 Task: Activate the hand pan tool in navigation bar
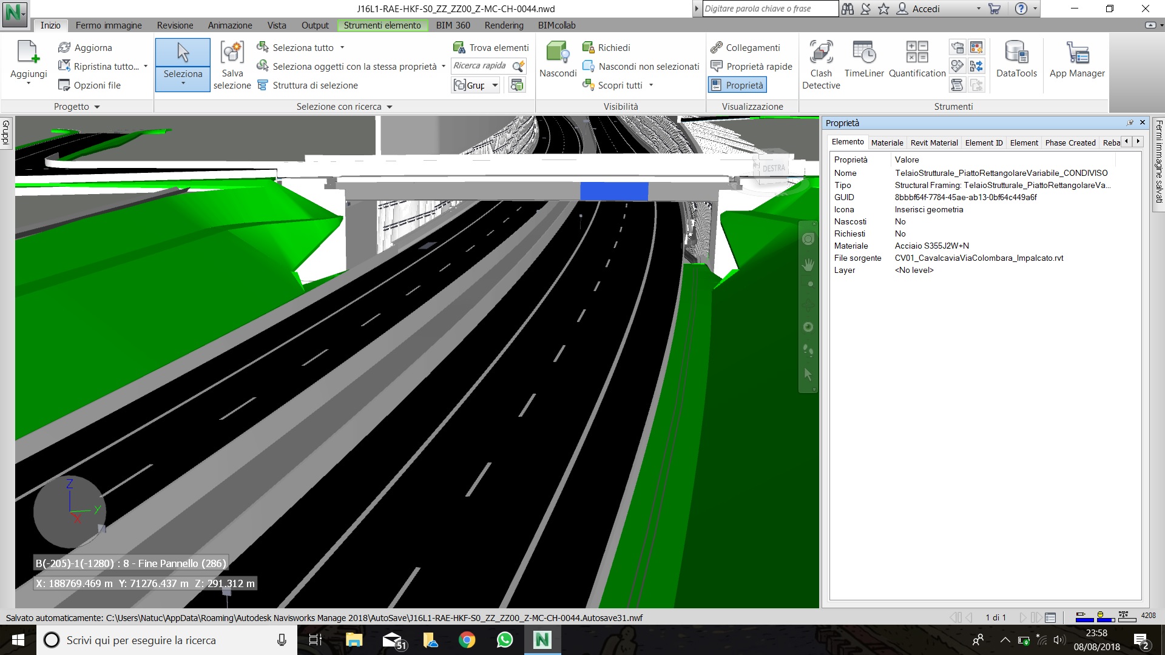tap(808, 264)
